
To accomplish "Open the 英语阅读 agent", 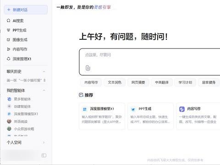I will pos(21,122).
